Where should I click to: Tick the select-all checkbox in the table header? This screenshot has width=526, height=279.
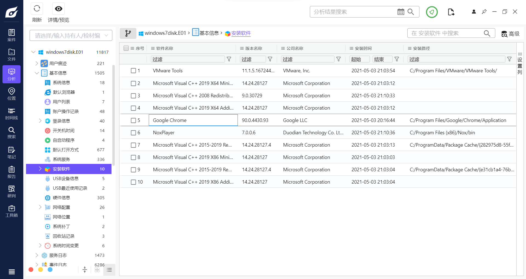point(126,48)
